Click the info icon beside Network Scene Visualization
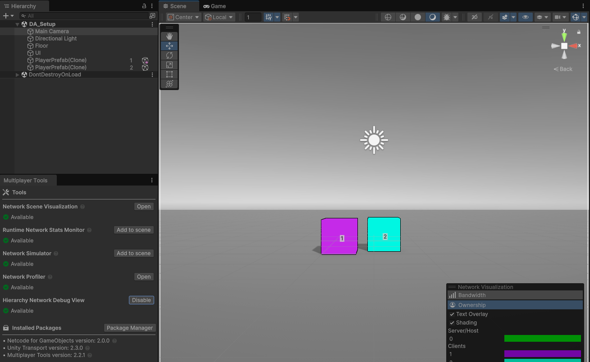This screenshot has height=362, width=590. [82, 207]
